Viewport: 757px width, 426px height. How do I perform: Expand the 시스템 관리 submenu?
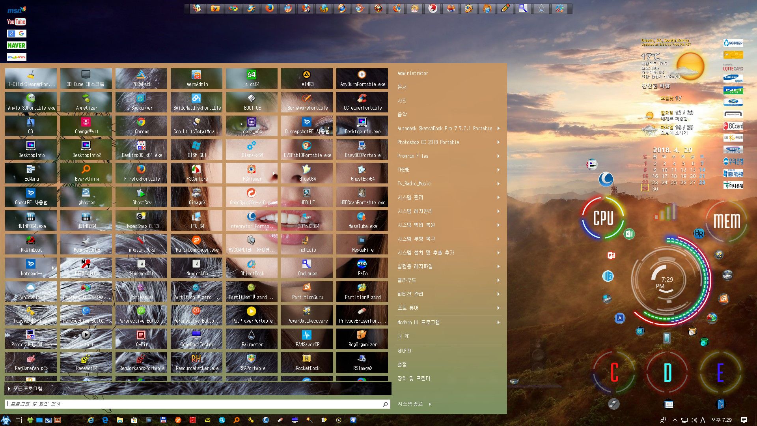tap(449, 197)
